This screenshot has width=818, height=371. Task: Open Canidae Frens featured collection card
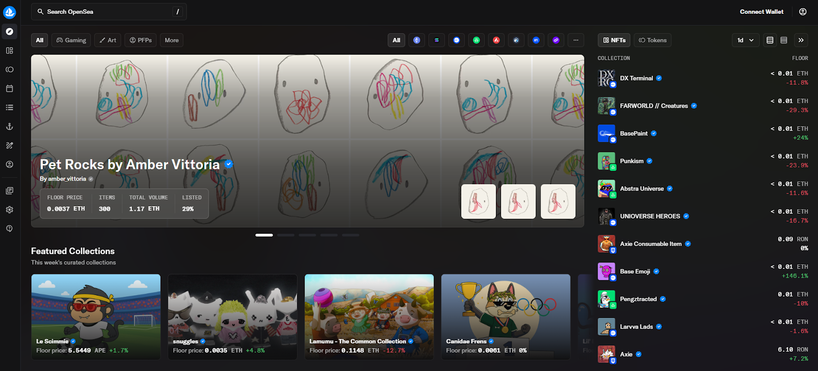point(506,317)
